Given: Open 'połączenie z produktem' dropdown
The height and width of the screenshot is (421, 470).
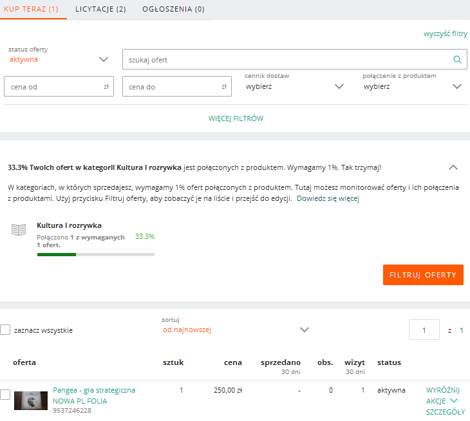Looking at the screenshot, I should [x=412, y=86].
